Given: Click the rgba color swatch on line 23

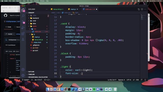Looking at the screenshot, I should (97, 40).
